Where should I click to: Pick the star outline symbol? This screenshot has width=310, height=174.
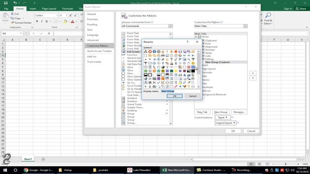click(x=150, y=79)
